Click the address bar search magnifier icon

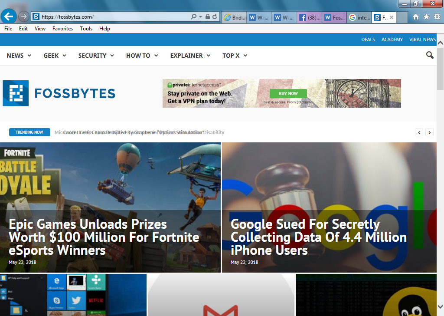click(x=193, y=17)
